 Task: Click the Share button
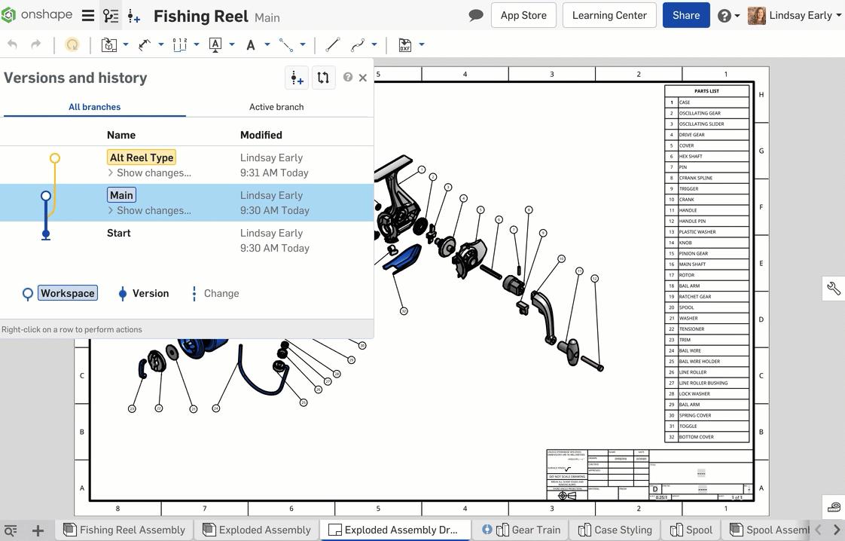click(x=685, y=15)
